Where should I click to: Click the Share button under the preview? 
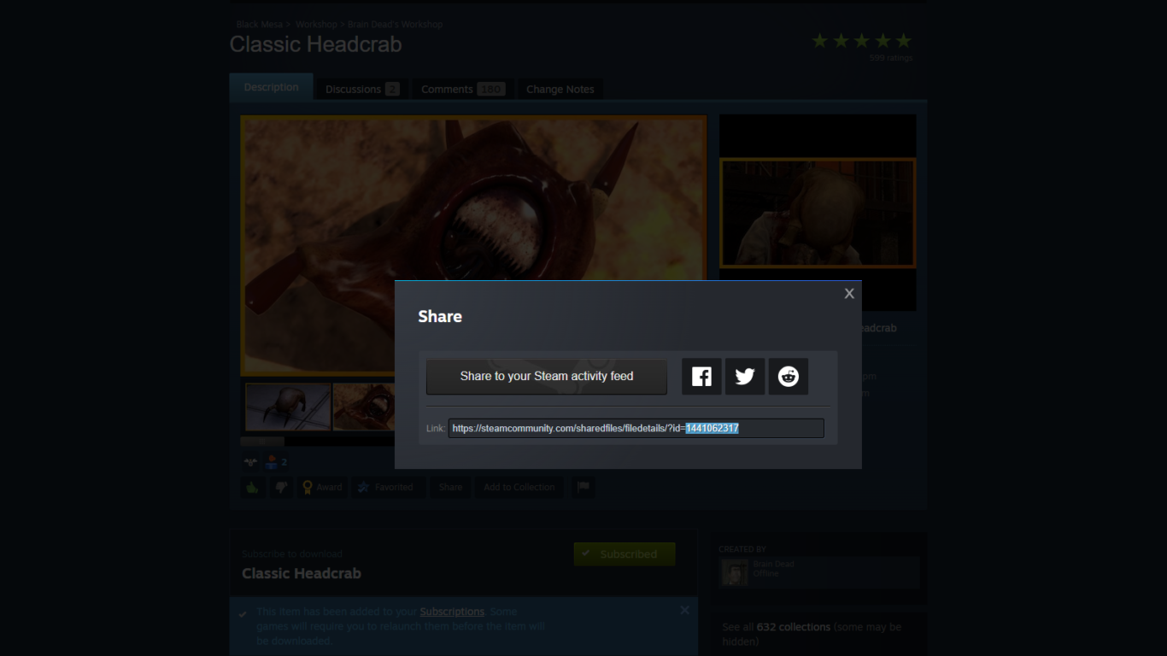pos(450,487)
